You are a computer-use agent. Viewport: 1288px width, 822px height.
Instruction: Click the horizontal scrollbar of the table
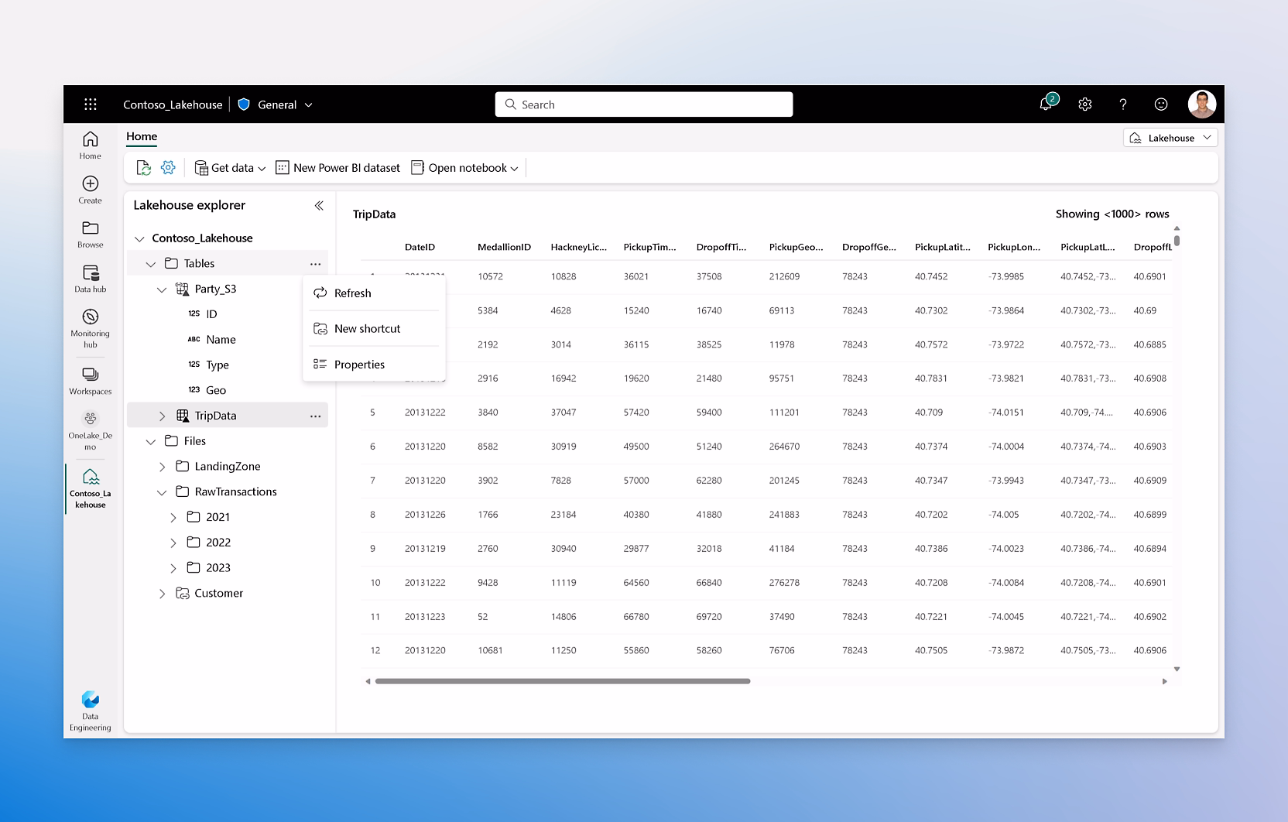tap(563, 681)
